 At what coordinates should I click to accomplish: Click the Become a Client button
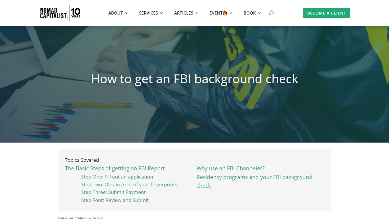coord(327,13)
